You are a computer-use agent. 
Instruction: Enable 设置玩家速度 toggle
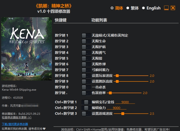(x=86, y=76)
